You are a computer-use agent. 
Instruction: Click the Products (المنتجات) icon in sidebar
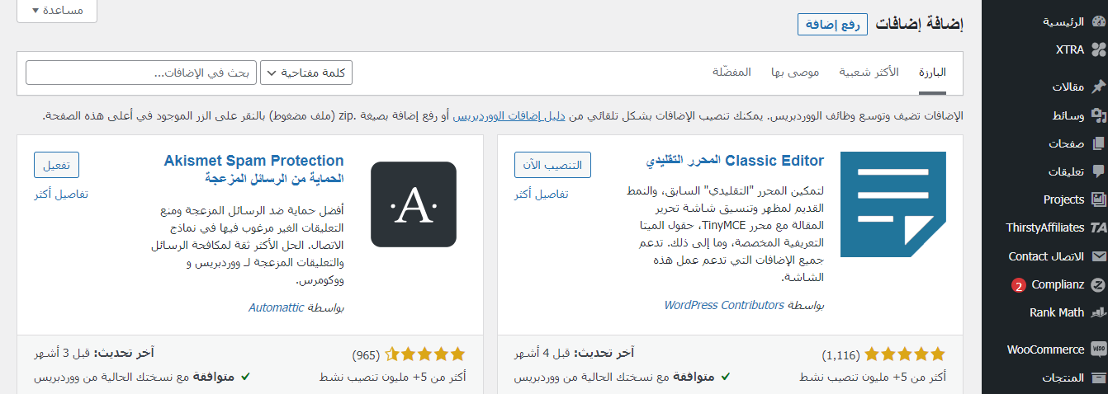[x=1098, y=378]
